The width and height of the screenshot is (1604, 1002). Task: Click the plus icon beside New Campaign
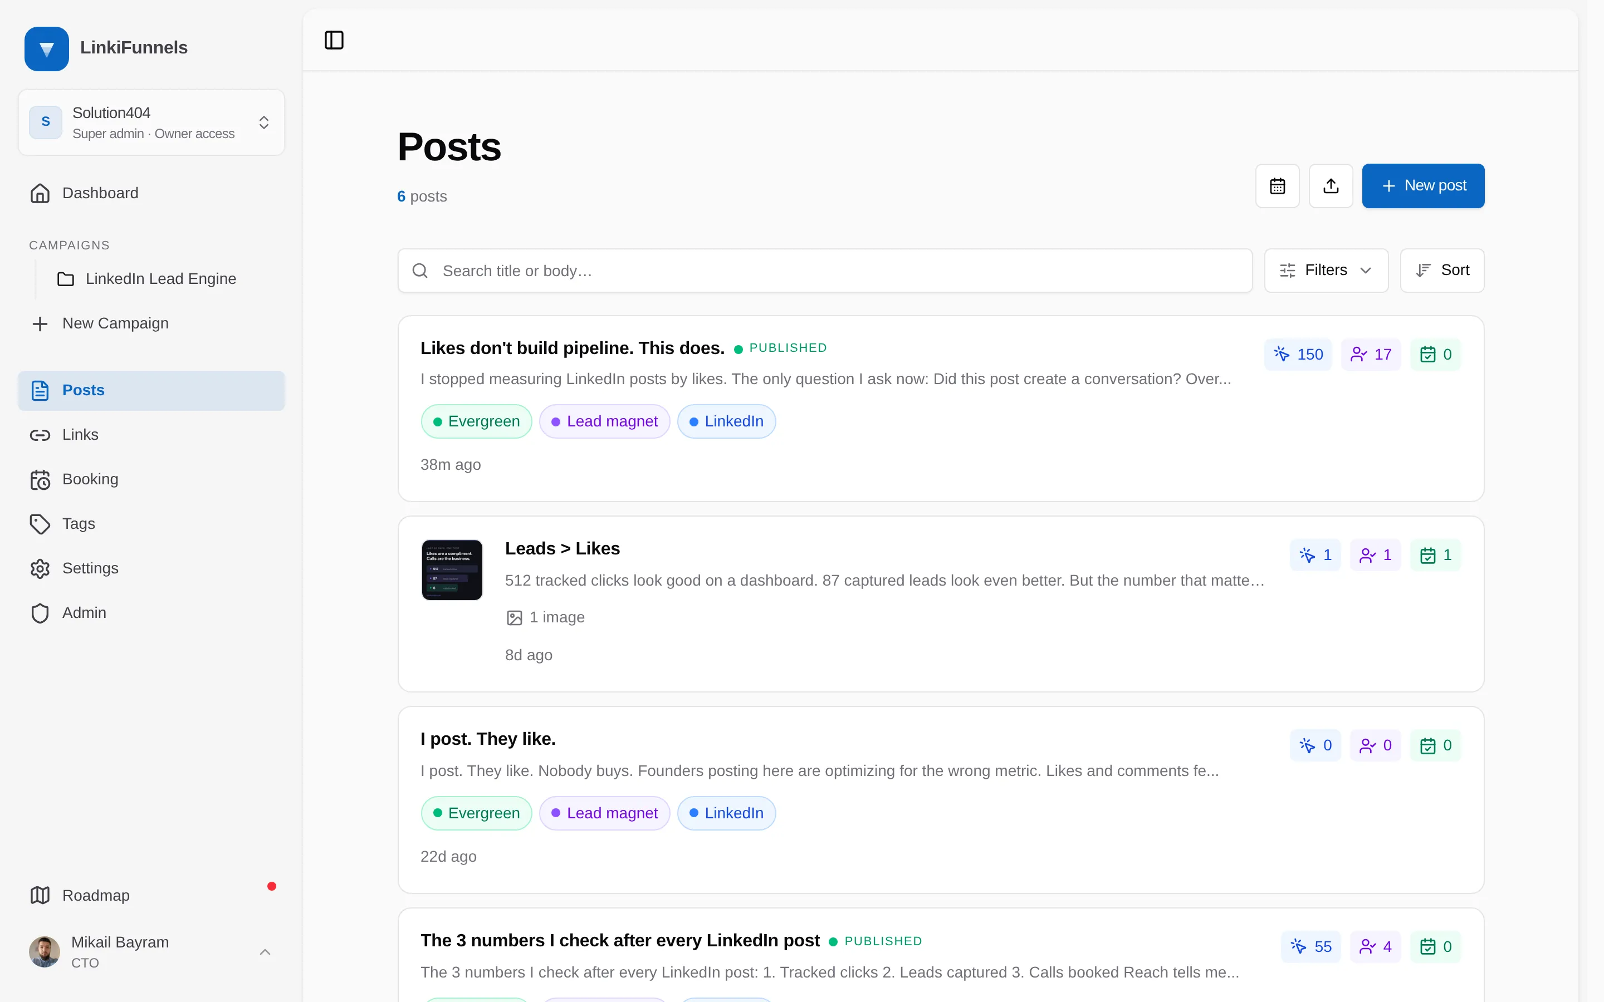click(40, 323)
